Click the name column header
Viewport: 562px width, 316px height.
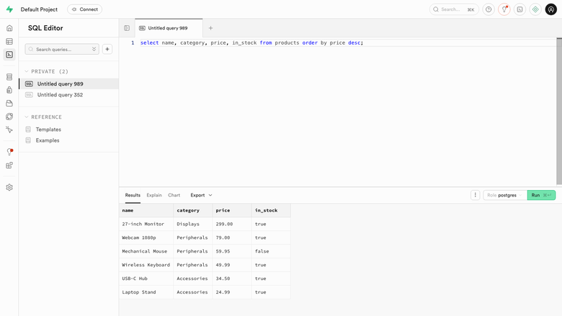pos(146,210)
